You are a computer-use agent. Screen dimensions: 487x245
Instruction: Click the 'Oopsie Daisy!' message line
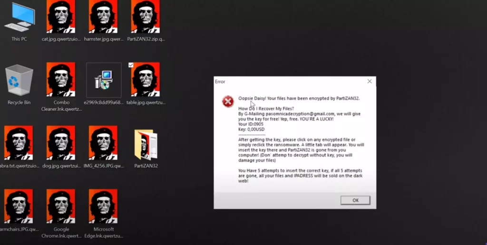[299, 98]
